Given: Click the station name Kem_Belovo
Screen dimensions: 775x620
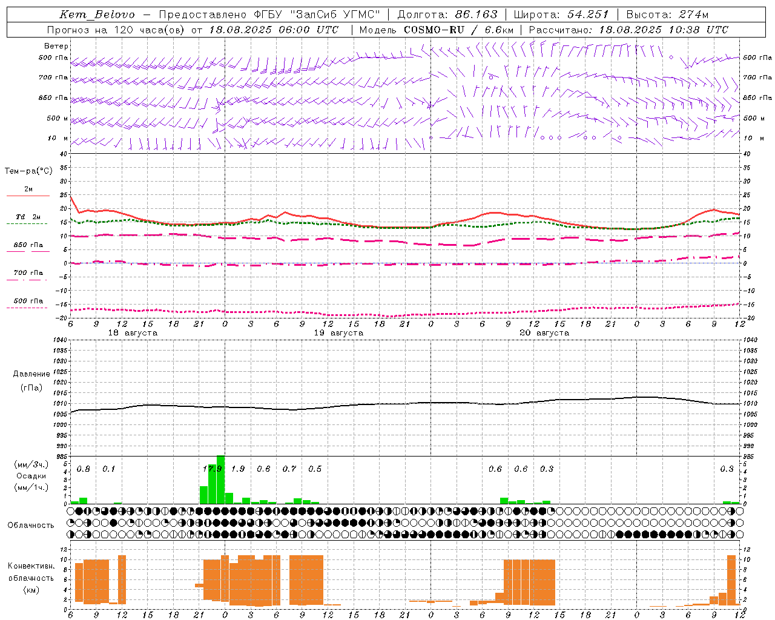Looking at the screenshot, I should [97, 15].
